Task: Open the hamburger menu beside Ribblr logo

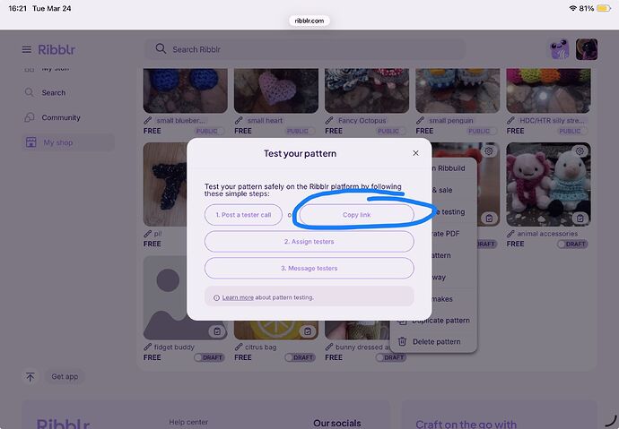Action: [27, 49]
